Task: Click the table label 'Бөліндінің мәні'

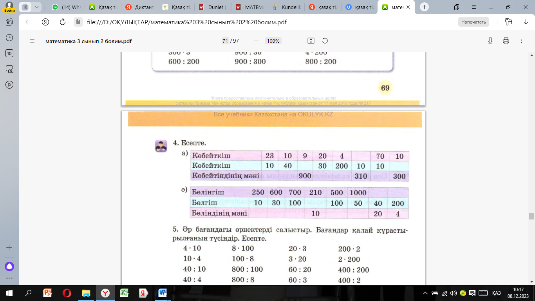Action: click(x=220, y=213)
